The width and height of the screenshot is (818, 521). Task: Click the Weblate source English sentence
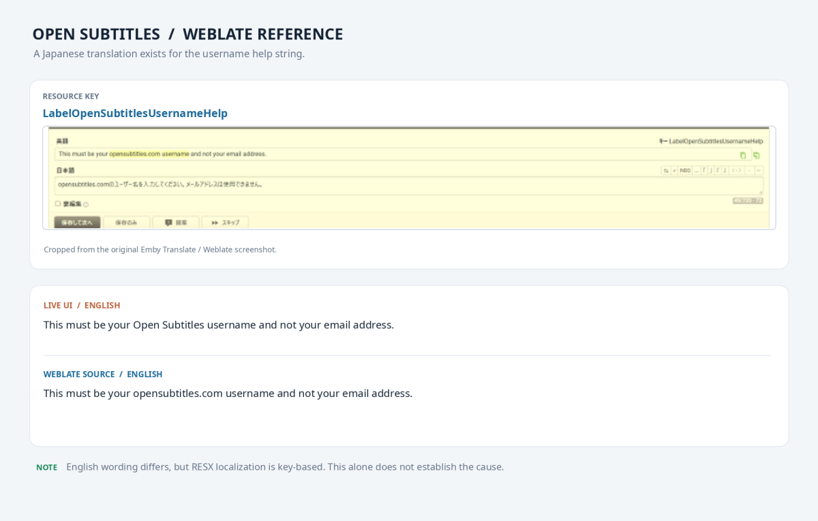[228, 394]
